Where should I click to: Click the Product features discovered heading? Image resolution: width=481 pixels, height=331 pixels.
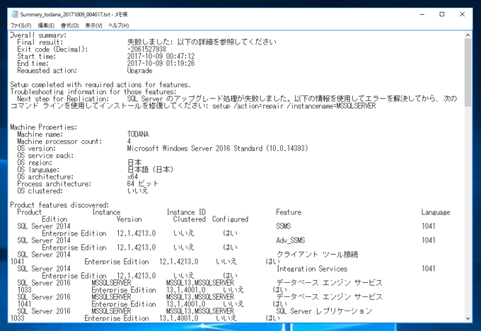[59, 205]
